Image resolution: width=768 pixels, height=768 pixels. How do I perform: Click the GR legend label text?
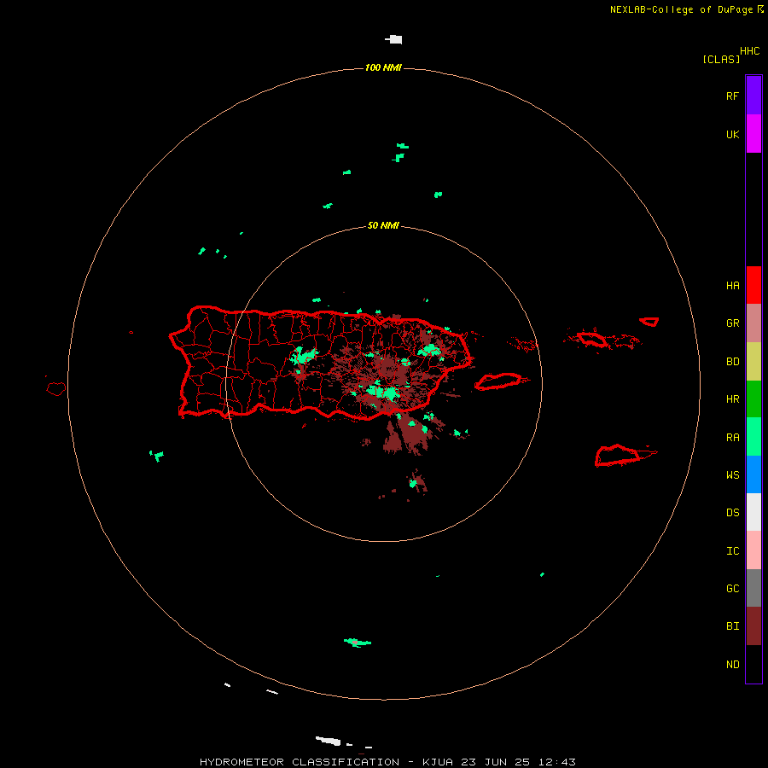(x=732, y=323)
